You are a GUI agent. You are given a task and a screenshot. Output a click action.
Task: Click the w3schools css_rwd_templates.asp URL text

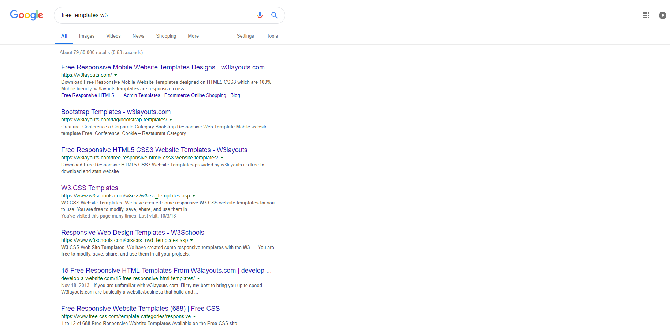124,241
